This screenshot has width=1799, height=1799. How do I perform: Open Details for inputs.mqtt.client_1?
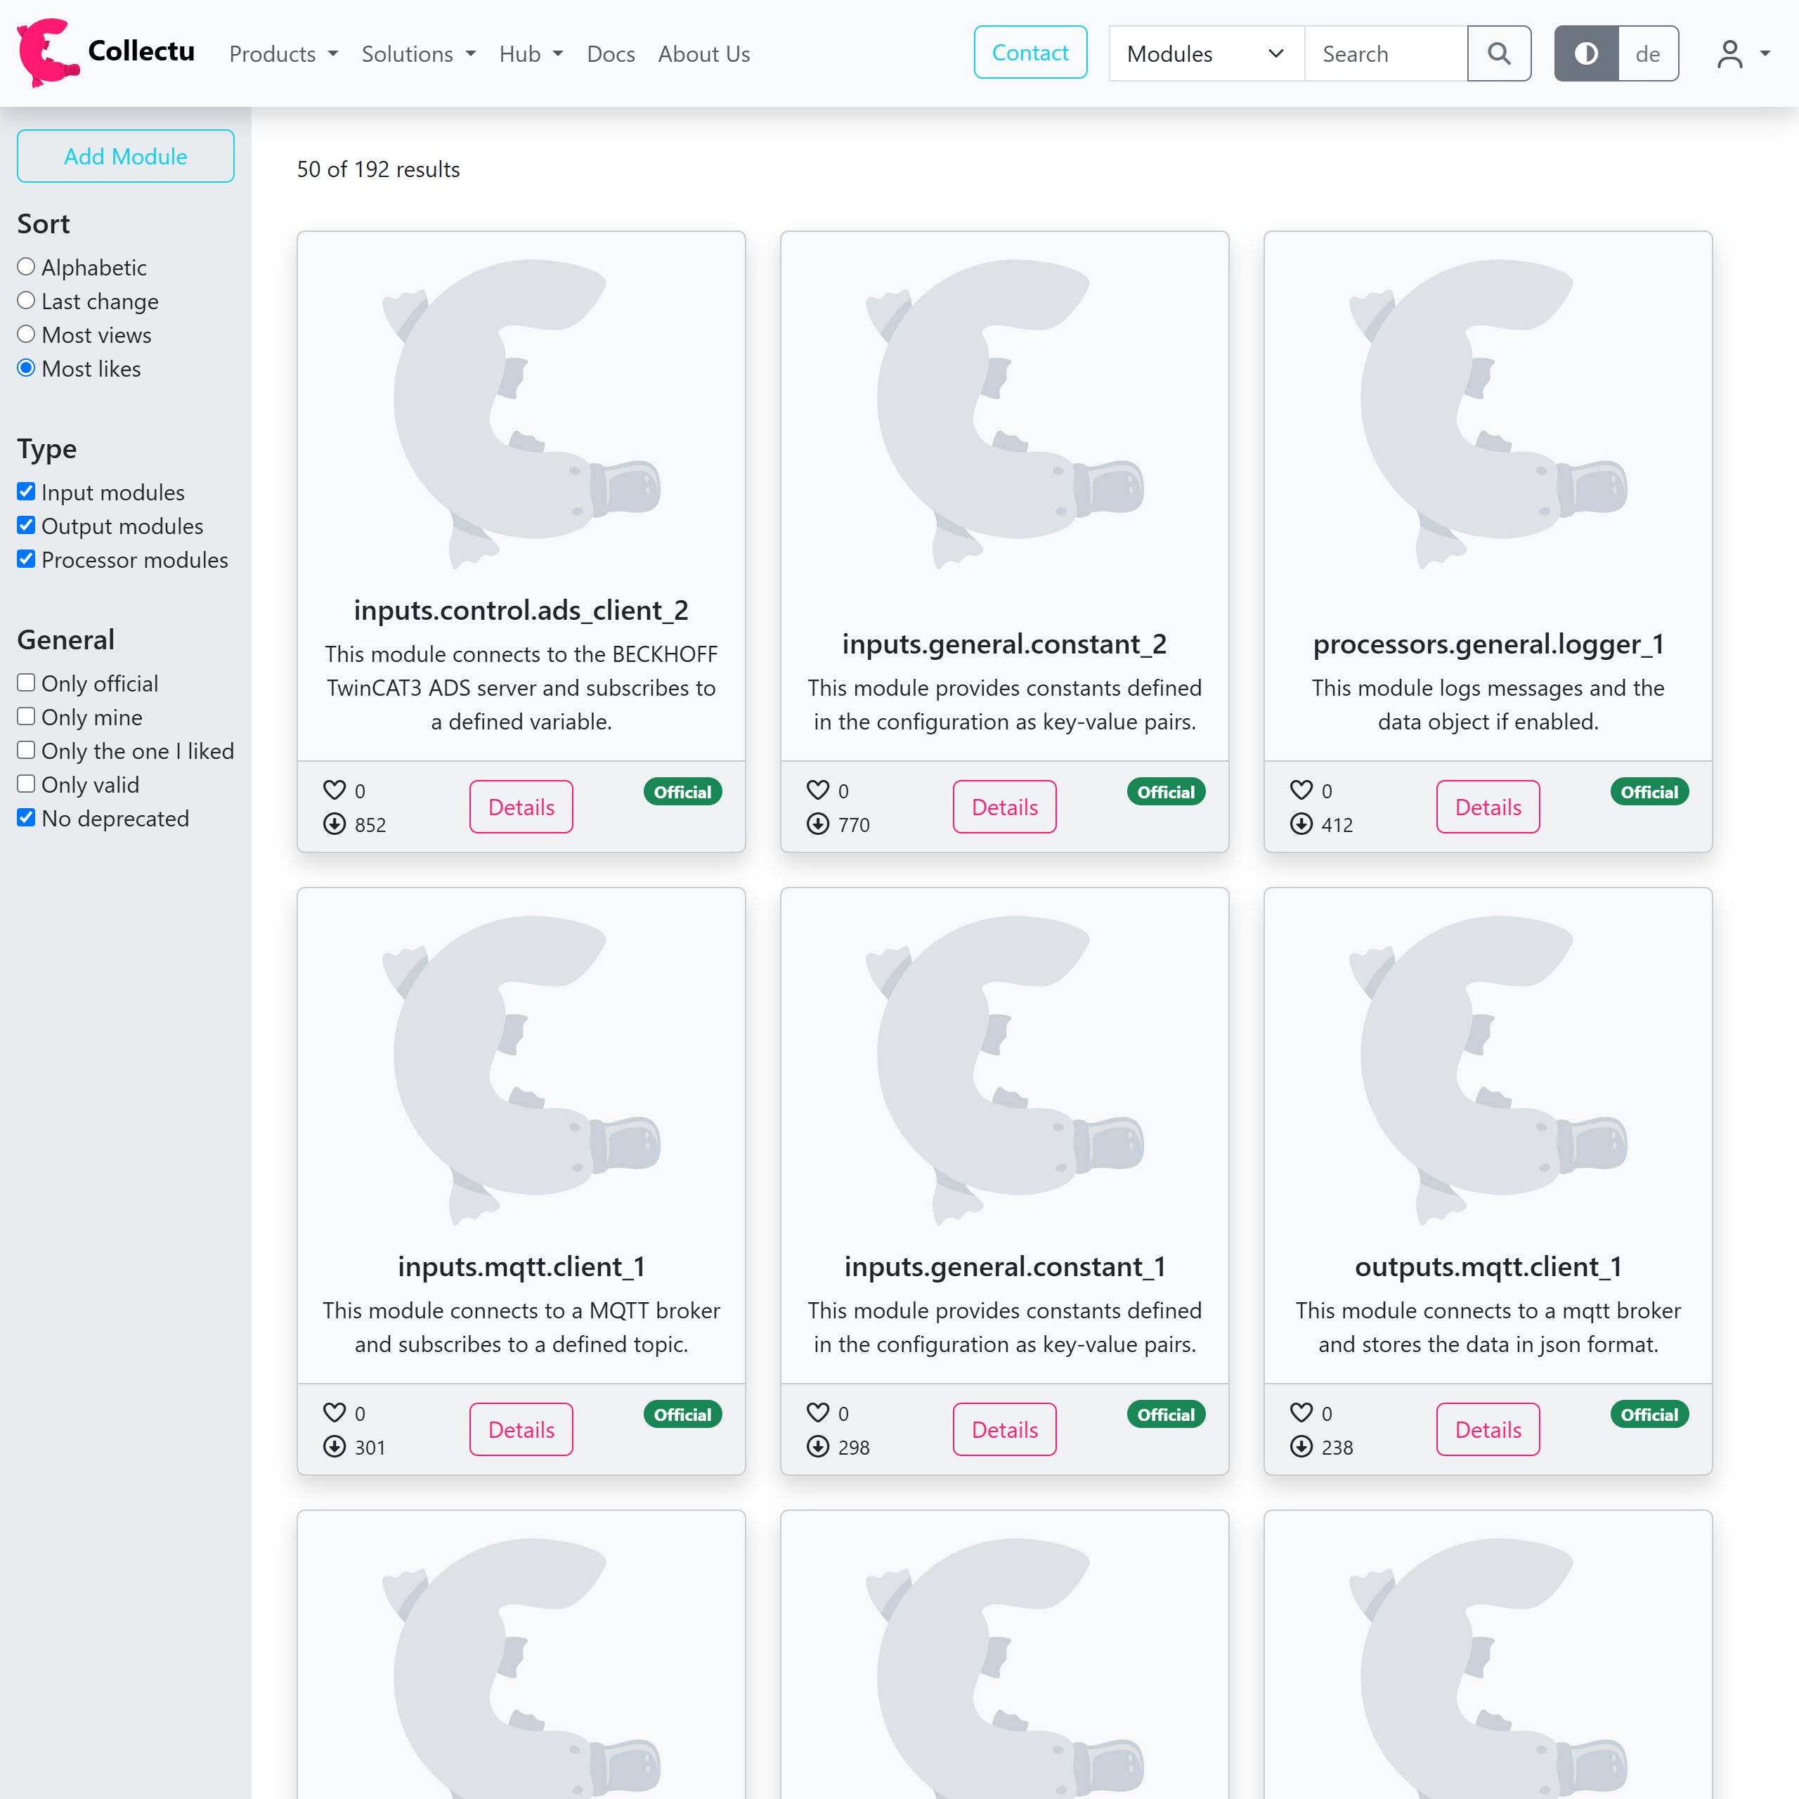click(x=521, y=1429)
